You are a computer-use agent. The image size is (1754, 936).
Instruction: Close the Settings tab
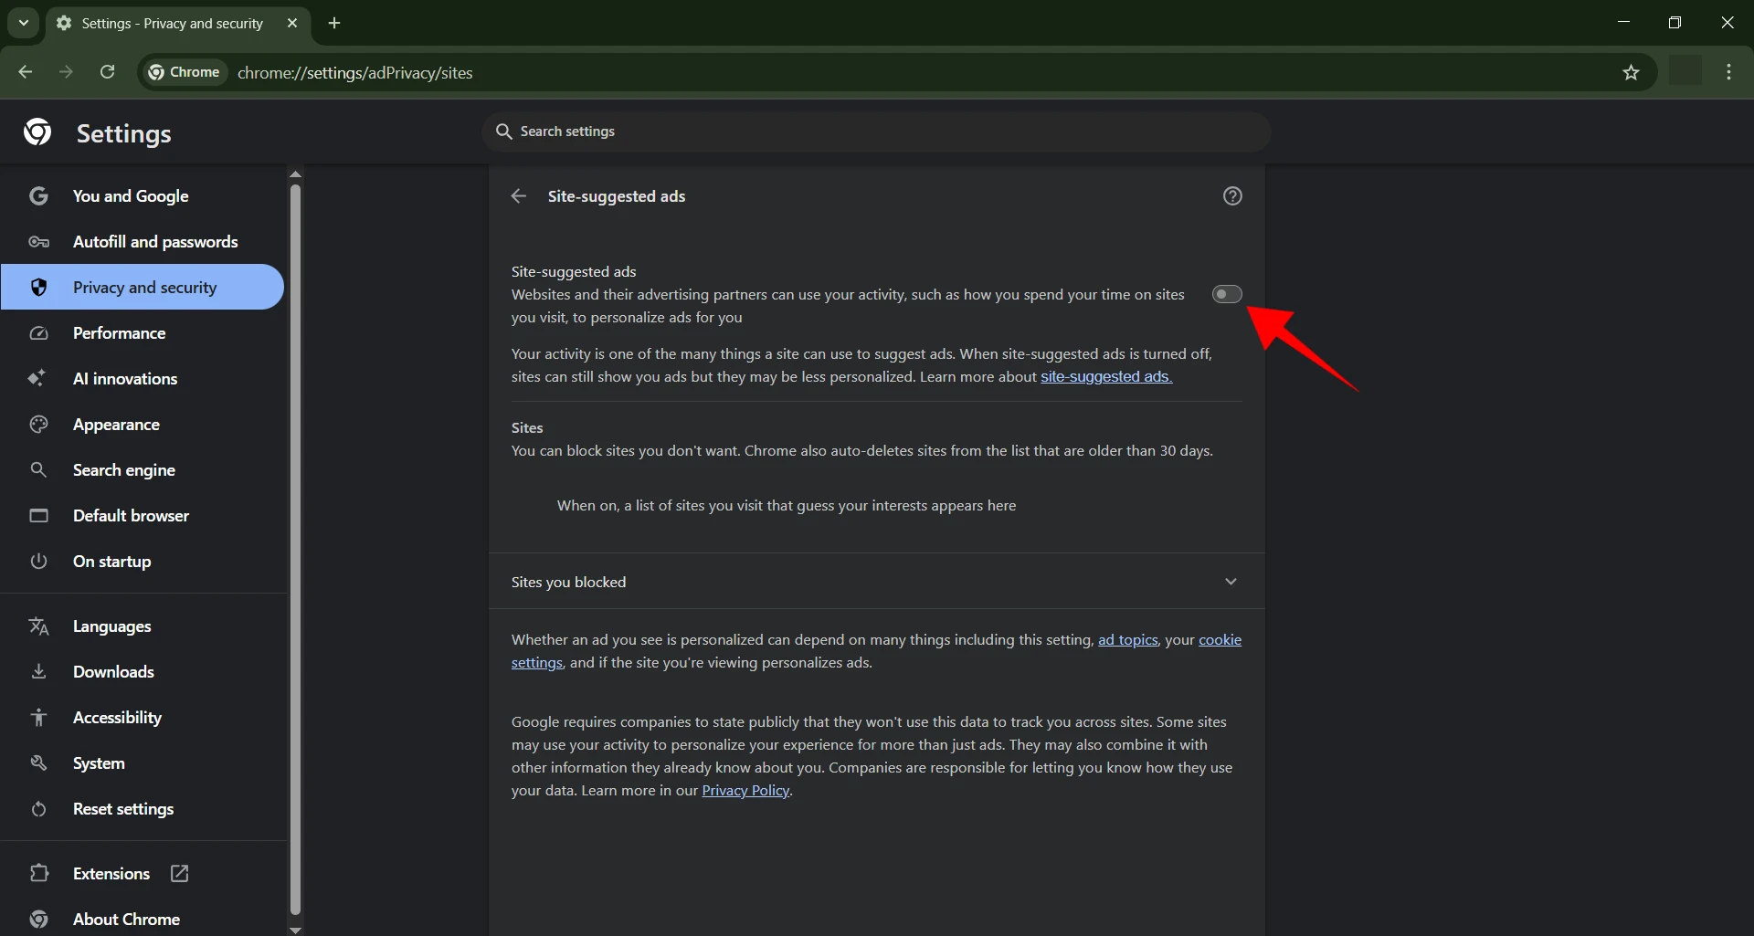[292, 23]
